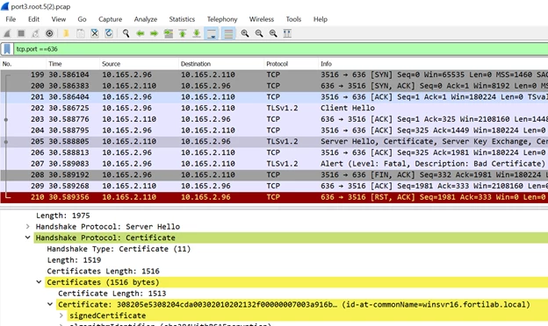The height and width of the screenshot is (326, 548).
Task: Select packet 207 Bad Certificate alert
Action: click(274, 164)
